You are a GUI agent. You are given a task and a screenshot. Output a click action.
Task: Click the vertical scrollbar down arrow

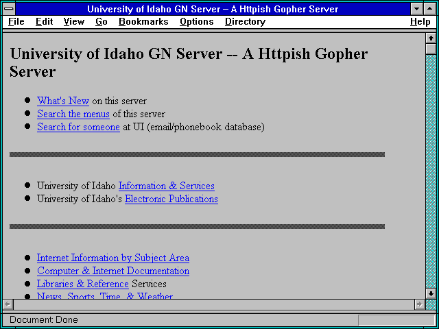[x=431, y=293]
